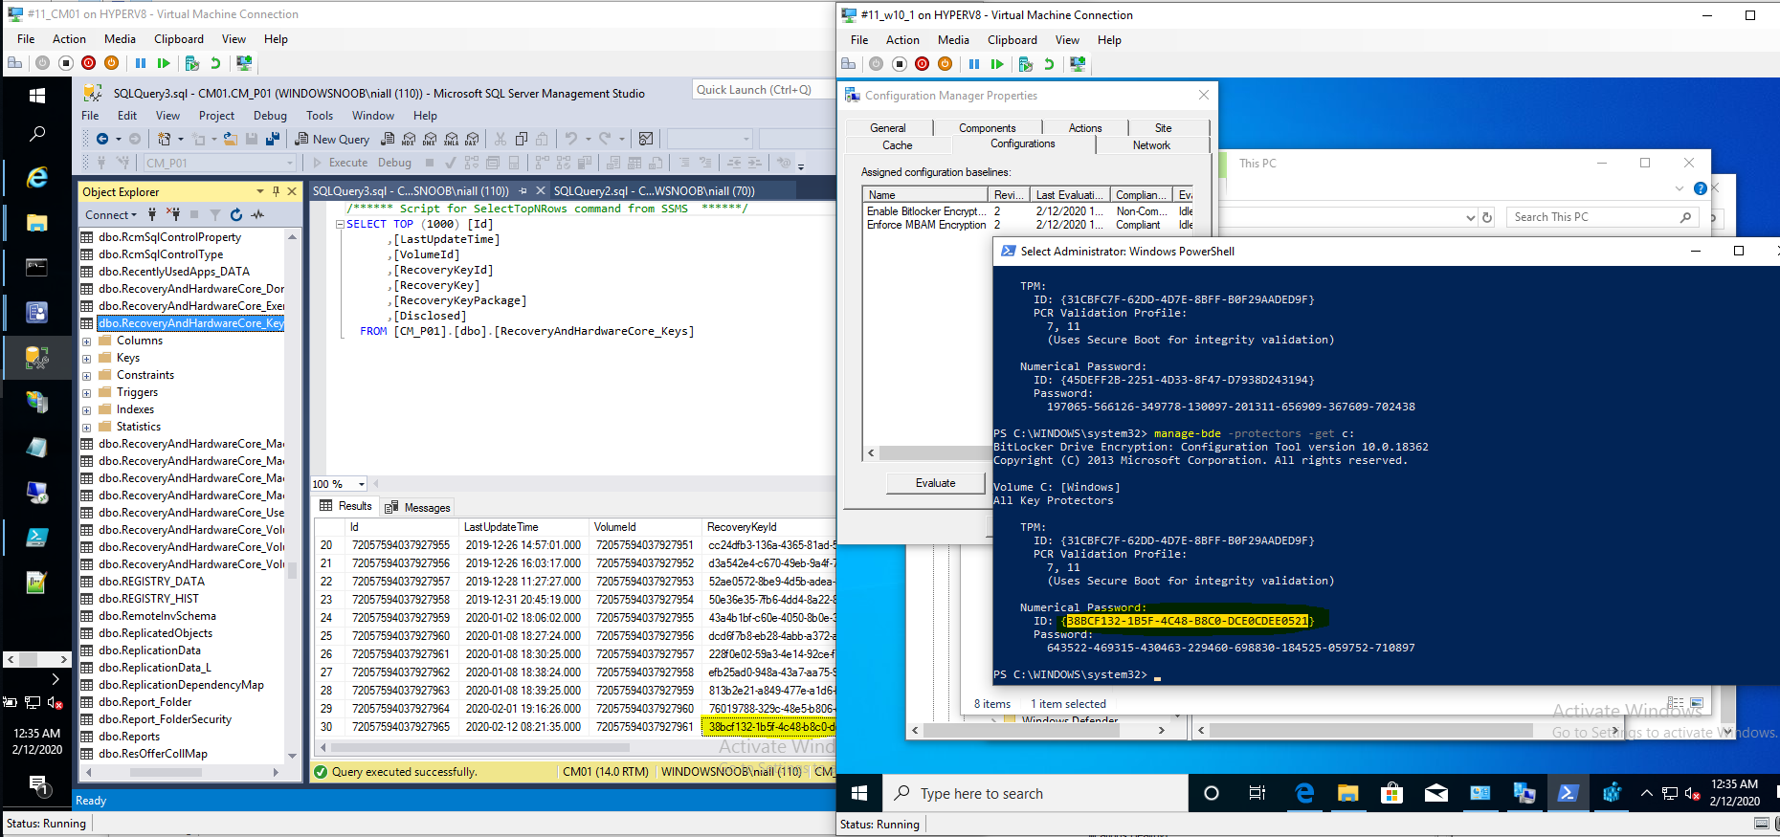The height and width of the screenshot is (837, 1780).
Task: Open the Actions tab in Configuration Manager Properties
Action: (x=1084, y=127)
